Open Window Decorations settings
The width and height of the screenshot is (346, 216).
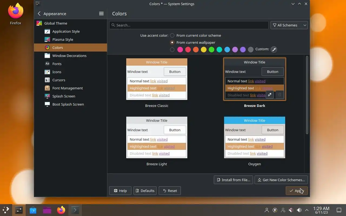click(x=71, y=56)
